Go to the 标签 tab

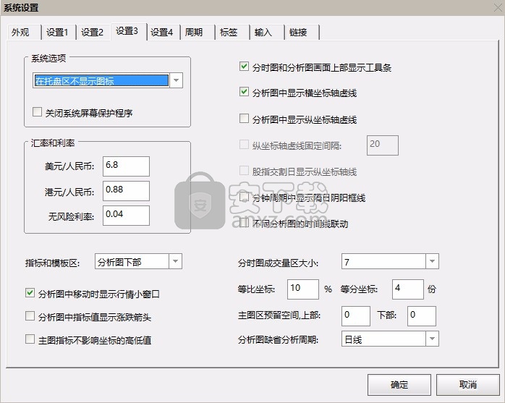[x=232, y=33]
